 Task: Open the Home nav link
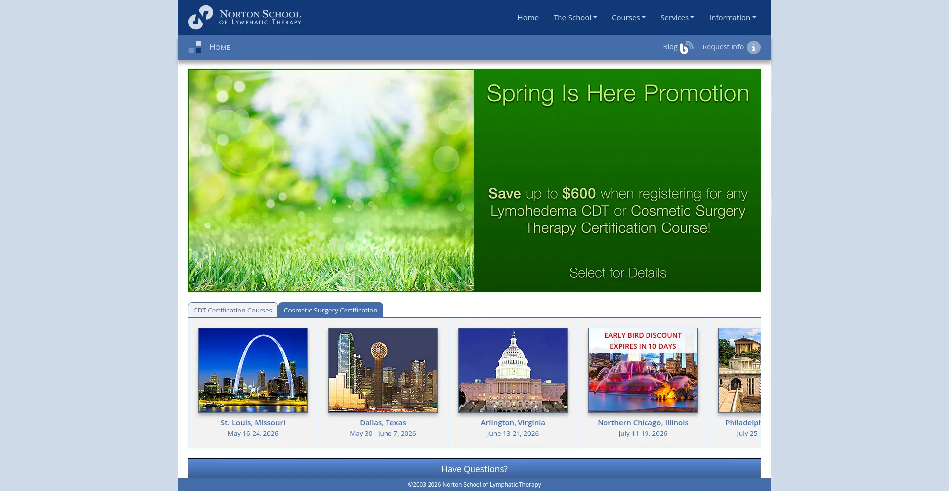pyautogui.click(x=528, y=17)
